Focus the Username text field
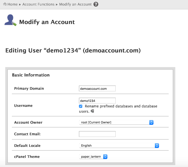 pos(97,101)
